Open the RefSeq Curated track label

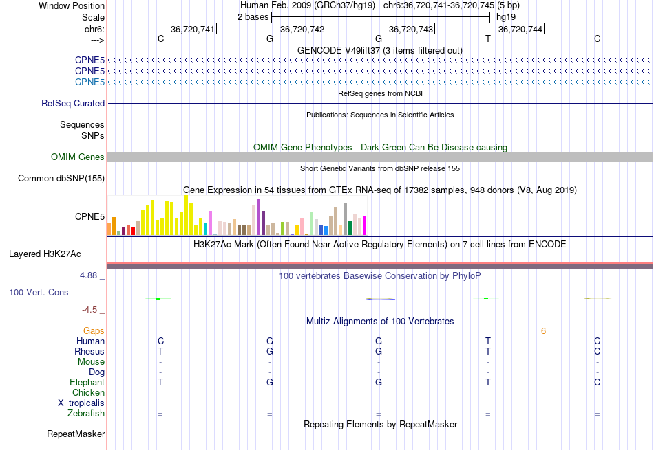pos(73,103)
